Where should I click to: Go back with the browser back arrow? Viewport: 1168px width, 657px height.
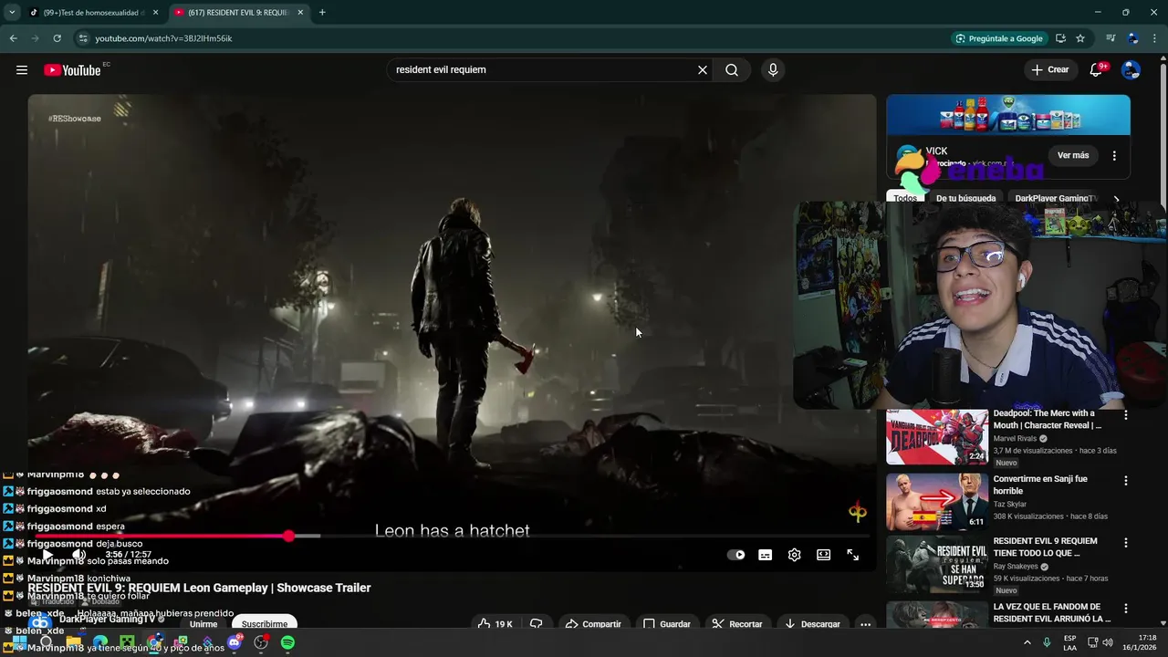coord(13,38)
